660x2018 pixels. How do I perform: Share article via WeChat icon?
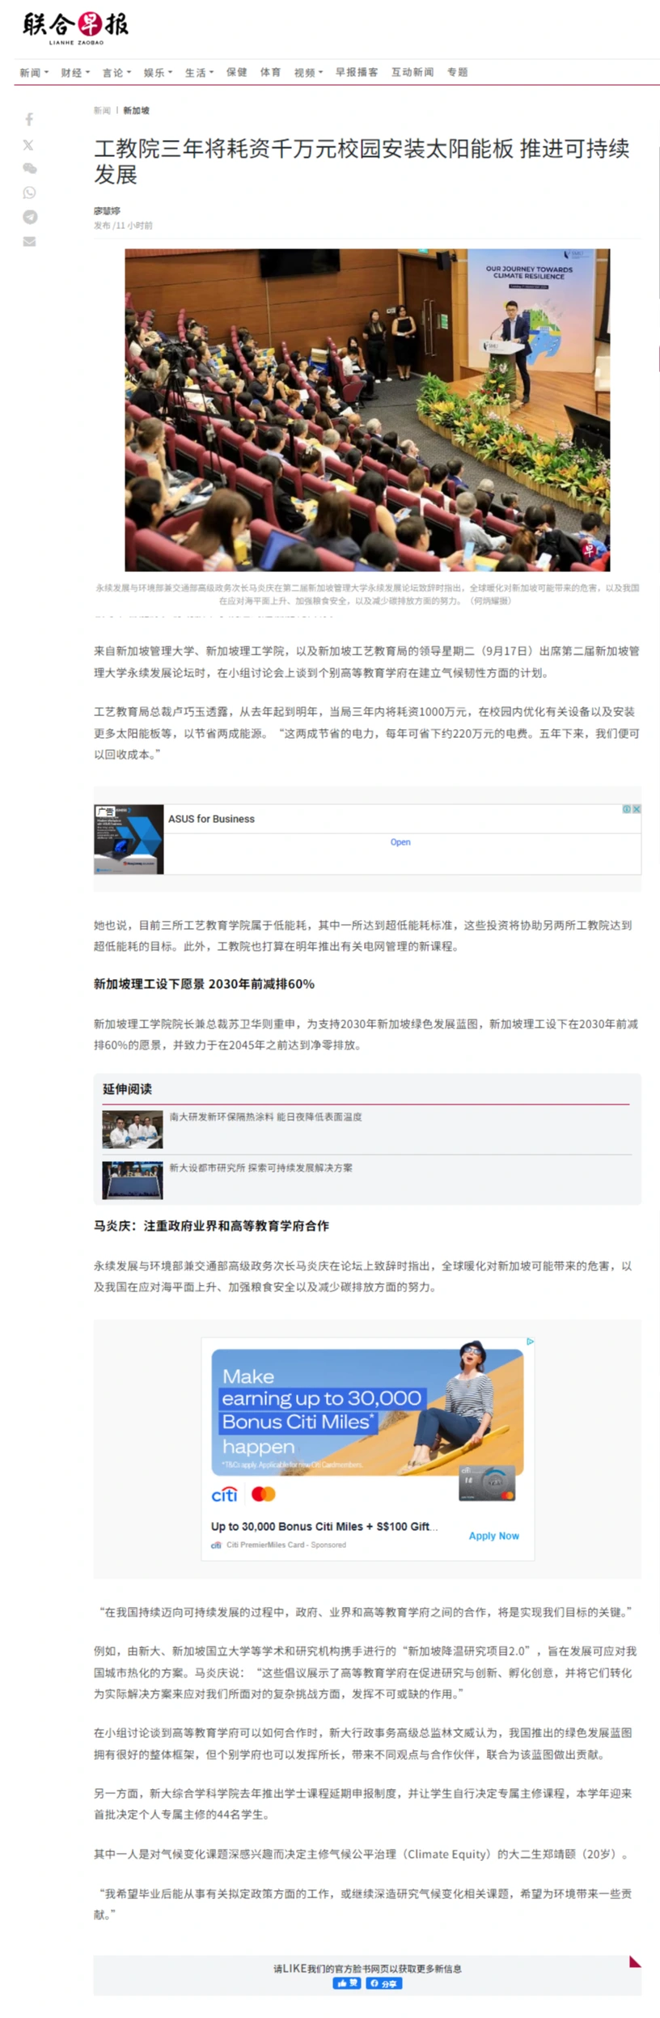[x=29, y=168]
